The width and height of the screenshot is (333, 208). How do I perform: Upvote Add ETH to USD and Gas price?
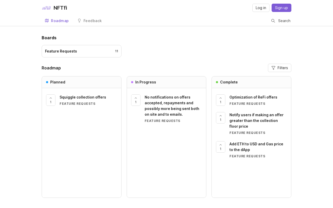click(x=221, y=147)
